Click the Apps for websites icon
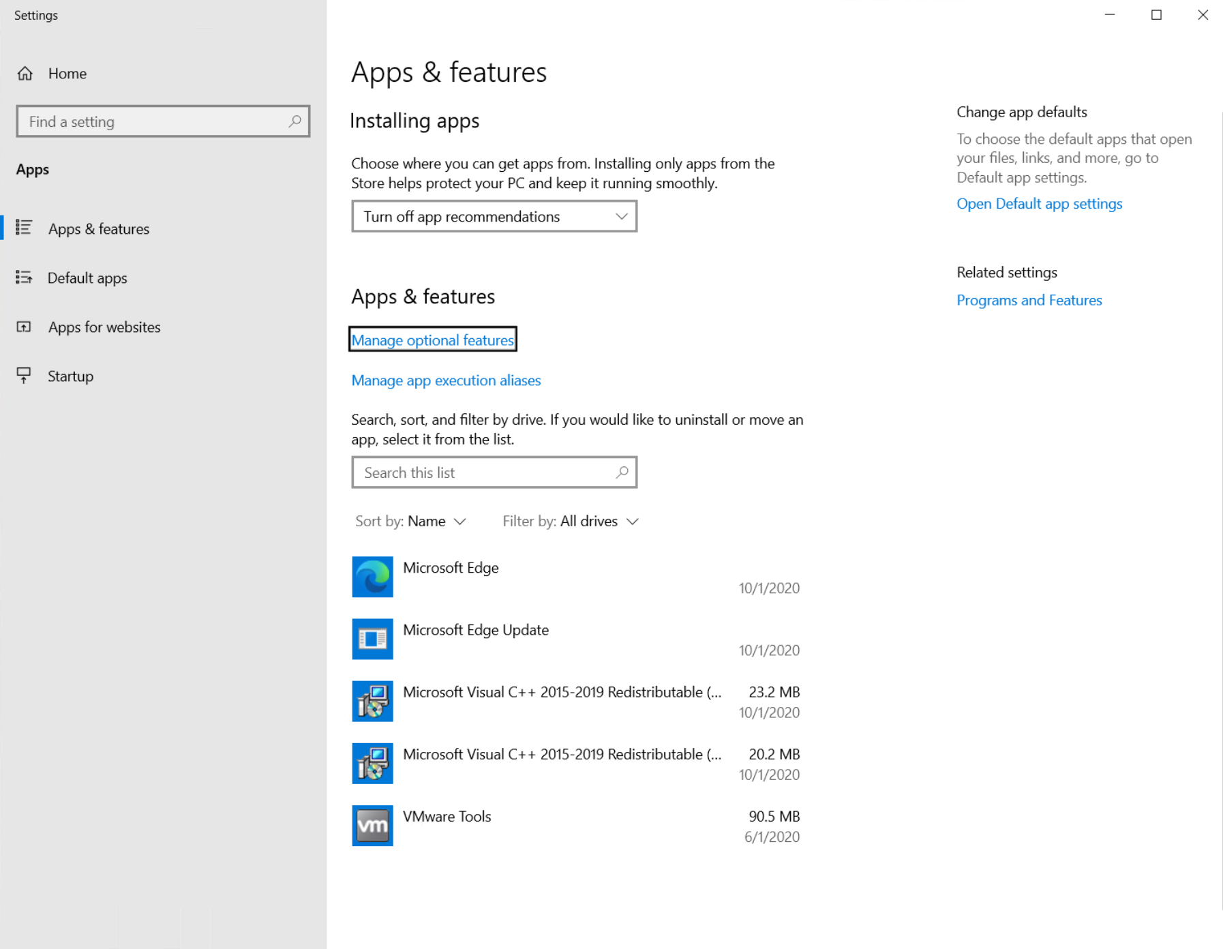Screen dimensions: 1223x949 [x=24, y=327]
